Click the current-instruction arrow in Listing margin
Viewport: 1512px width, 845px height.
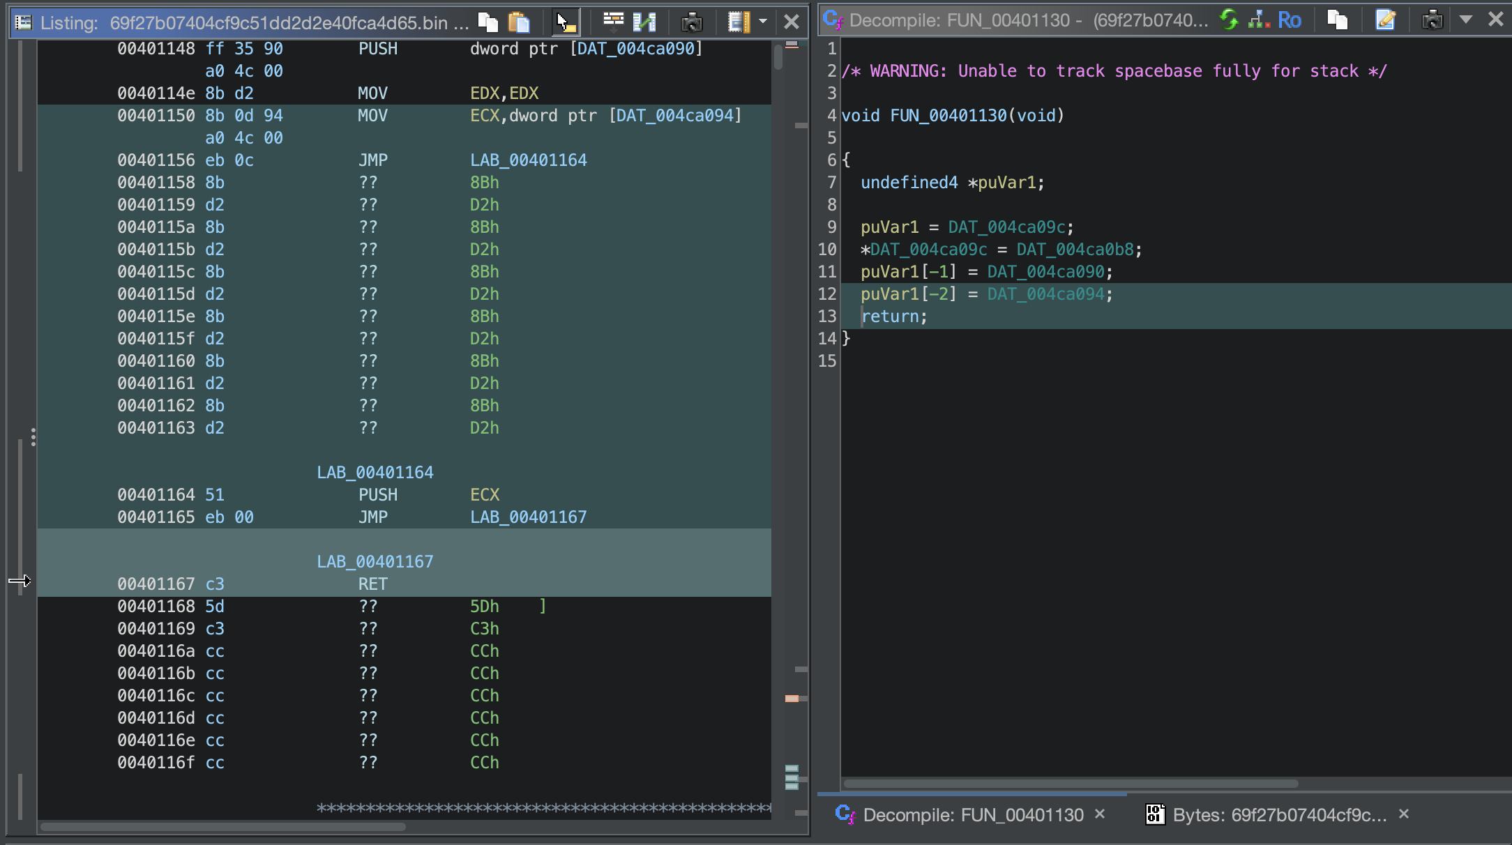pyautogui.click(x=20, y=581)
